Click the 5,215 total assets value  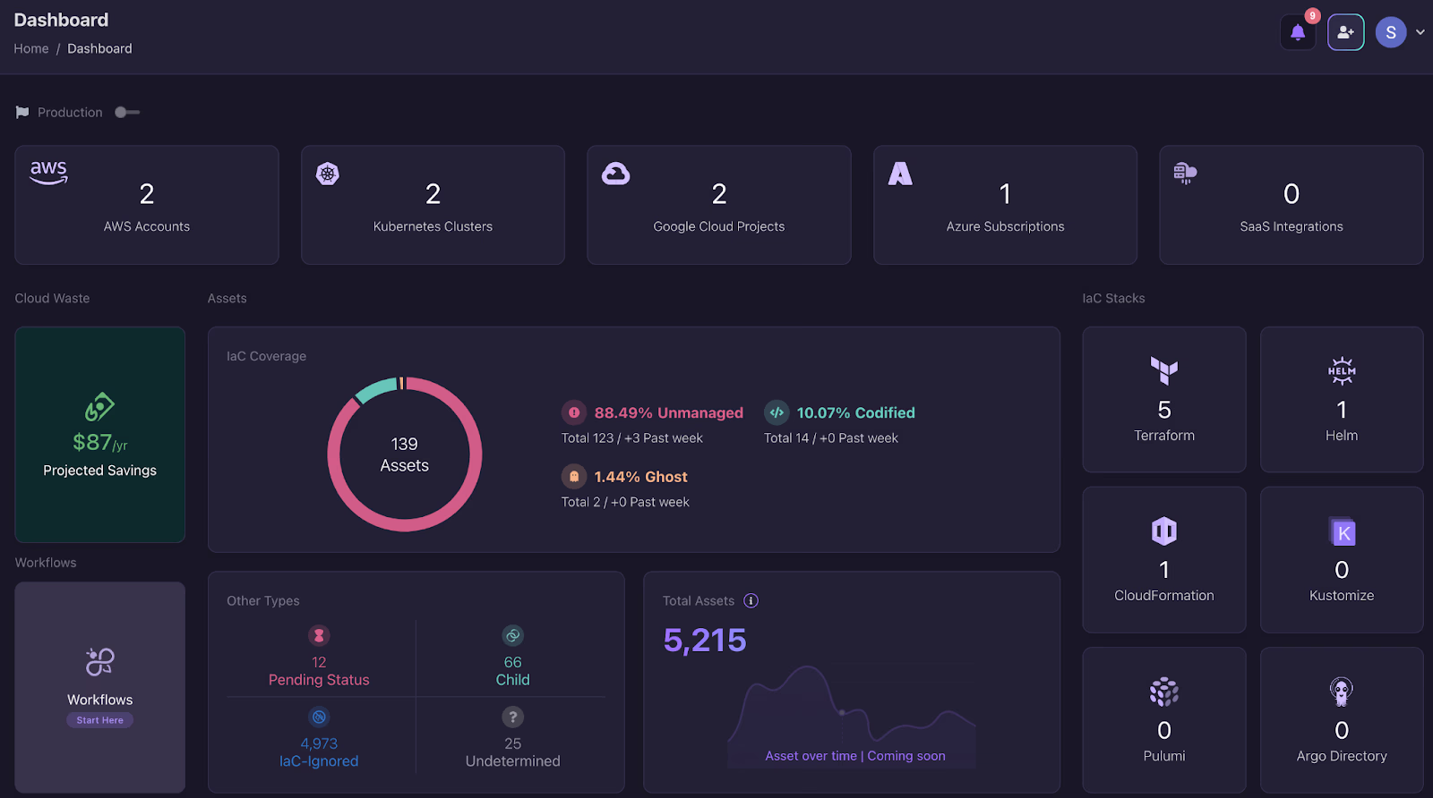[x=705, y=641]
